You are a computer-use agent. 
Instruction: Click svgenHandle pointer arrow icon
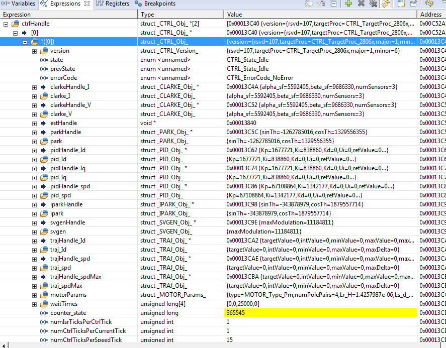point(44,222)
